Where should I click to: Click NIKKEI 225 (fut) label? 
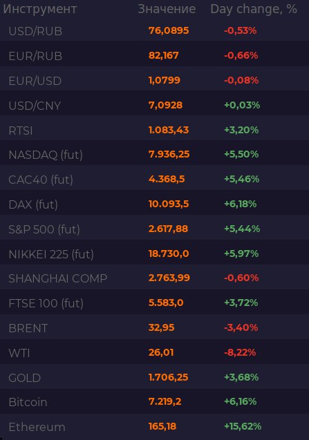[x=51, y=254]
